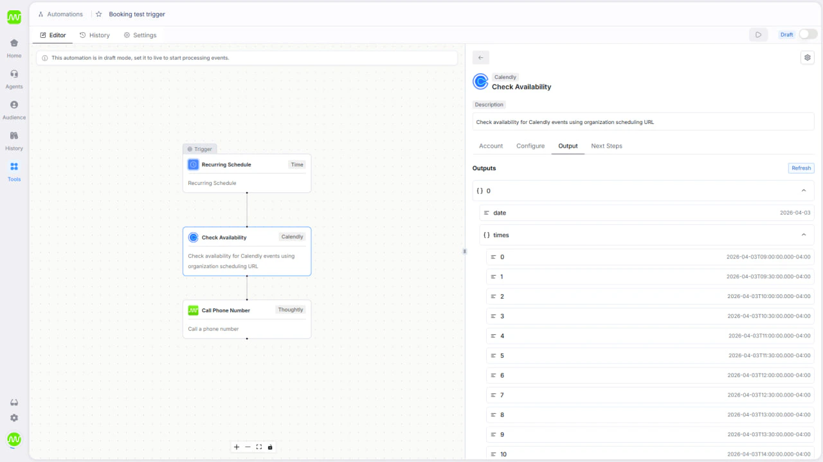Image resolution: width=823 pixels, height=462 pixels.
Task: Open settings from the gear icon in sidebar
Action: 14,418
